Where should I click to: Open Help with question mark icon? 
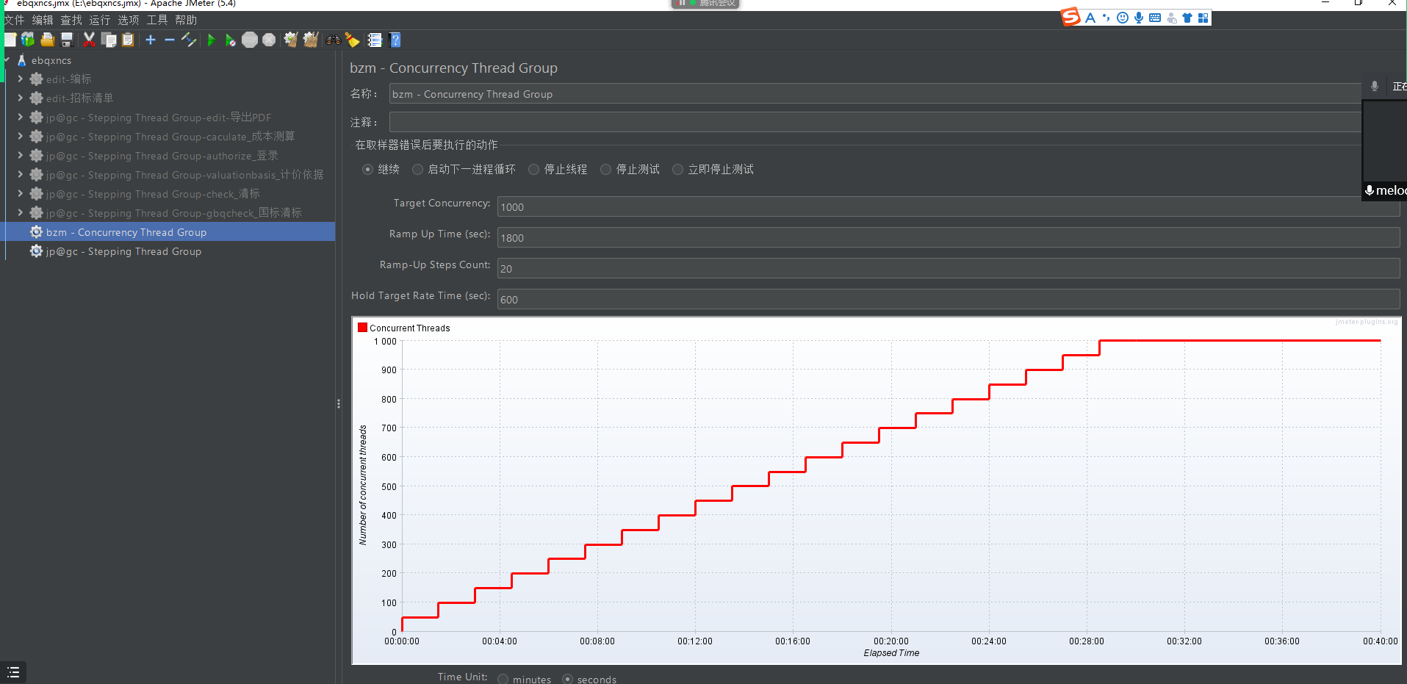click(395, 40)
